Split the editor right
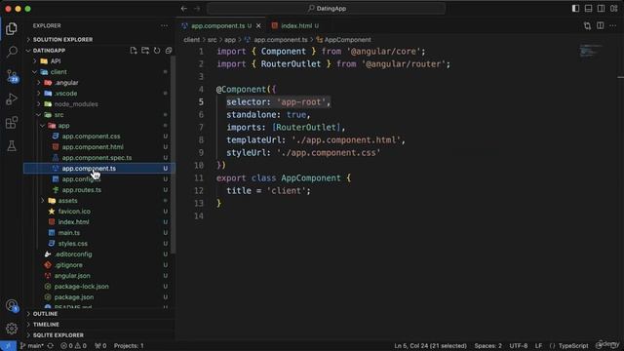Viewport: 624px width, 351px height. click(x=601, y=26)
